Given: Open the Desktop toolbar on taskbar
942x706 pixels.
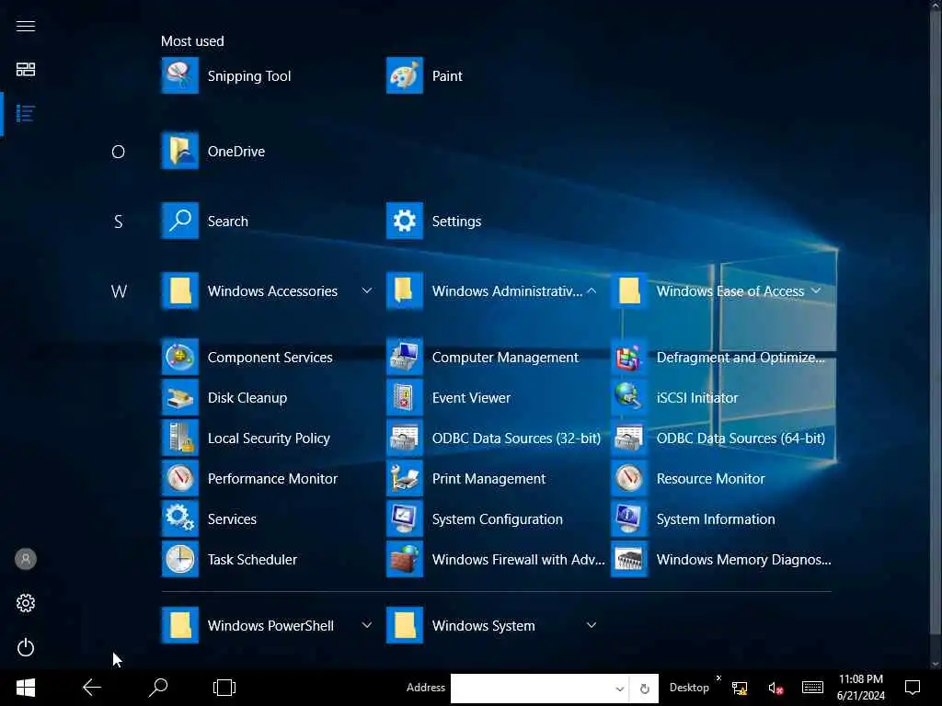Looking at the screenshot, I should pos(689,688).
